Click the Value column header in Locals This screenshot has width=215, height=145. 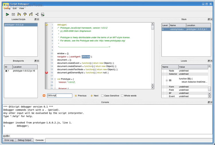[x=193, y=67]
